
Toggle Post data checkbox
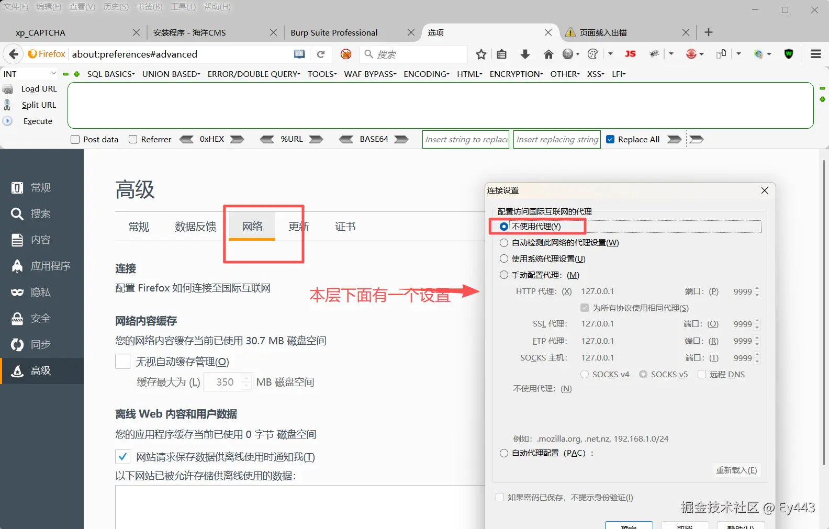(75, 139)
